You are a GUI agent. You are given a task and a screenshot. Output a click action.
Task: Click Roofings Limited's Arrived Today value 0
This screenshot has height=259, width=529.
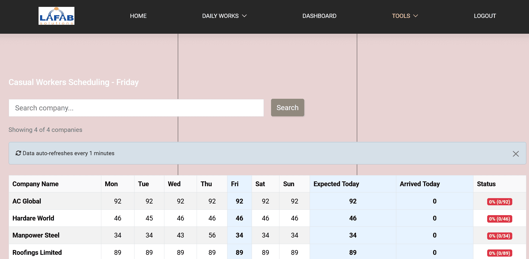pyautogui.click(x=435, y=252)
